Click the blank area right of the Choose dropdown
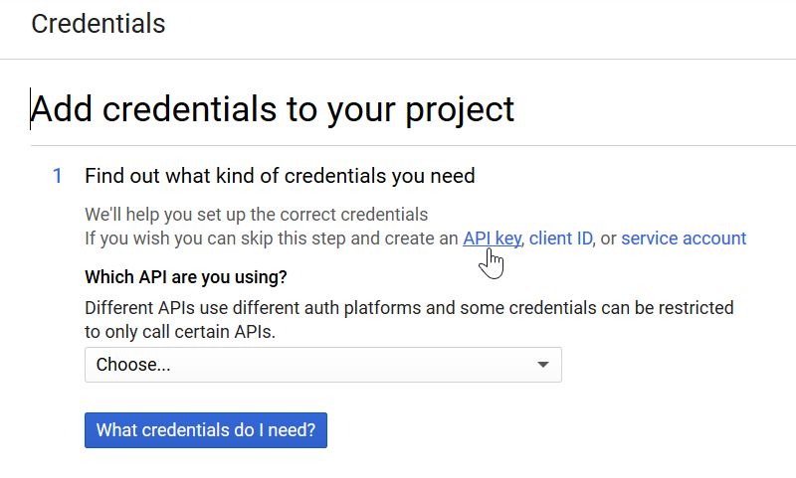The image size is (796, 478). coord(676,365)
